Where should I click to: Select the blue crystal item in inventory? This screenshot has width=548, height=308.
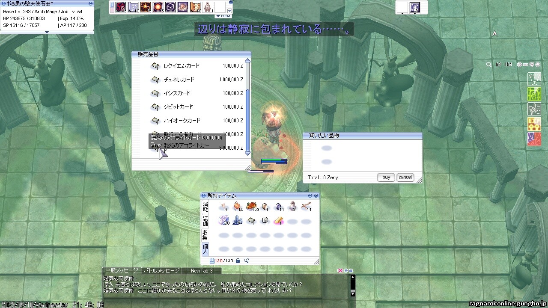point(238,221)
